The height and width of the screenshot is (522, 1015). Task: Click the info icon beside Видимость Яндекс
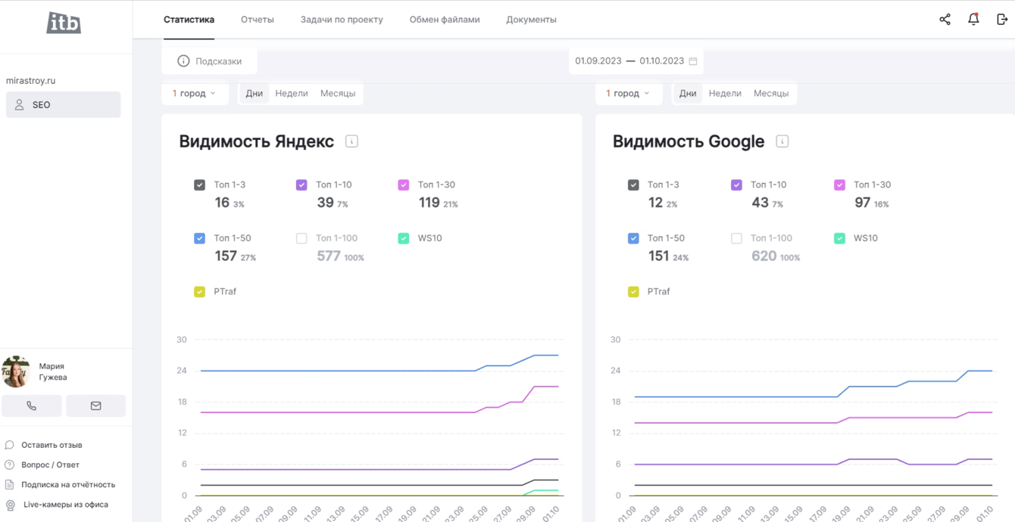tap(351, 141)
